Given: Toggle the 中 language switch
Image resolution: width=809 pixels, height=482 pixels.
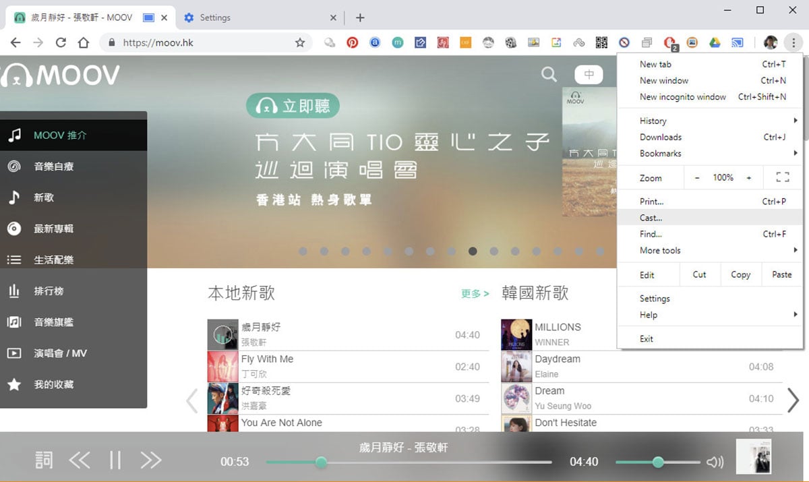Looking at the screenshot, I should pyautogui.click(x=589, y=75).
